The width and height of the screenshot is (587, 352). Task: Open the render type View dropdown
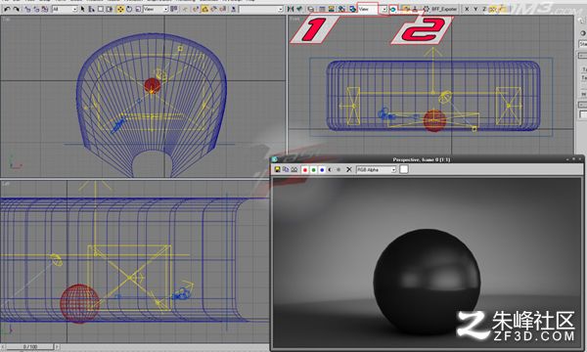tap(372, 9)
